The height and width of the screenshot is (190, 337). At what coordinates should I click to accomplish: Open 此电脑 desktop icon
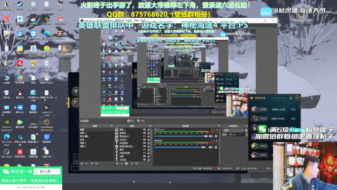coord(6,79)
